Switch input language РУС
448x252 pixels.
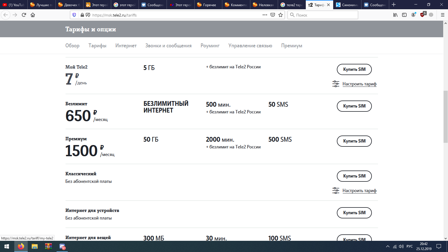410,246
